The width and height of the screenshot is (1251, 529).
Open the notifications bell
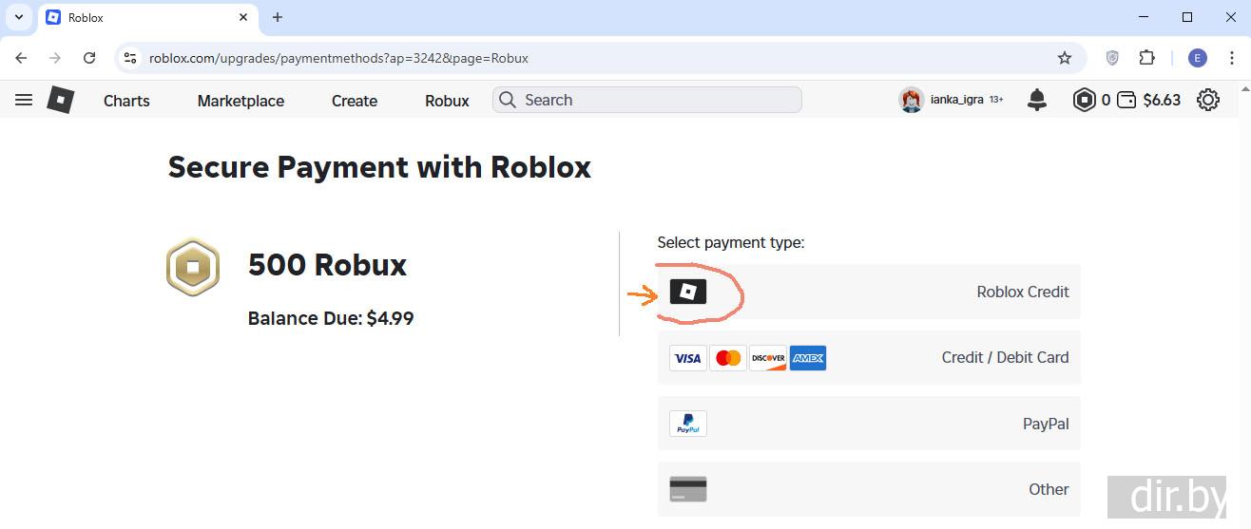point(1037,100)
